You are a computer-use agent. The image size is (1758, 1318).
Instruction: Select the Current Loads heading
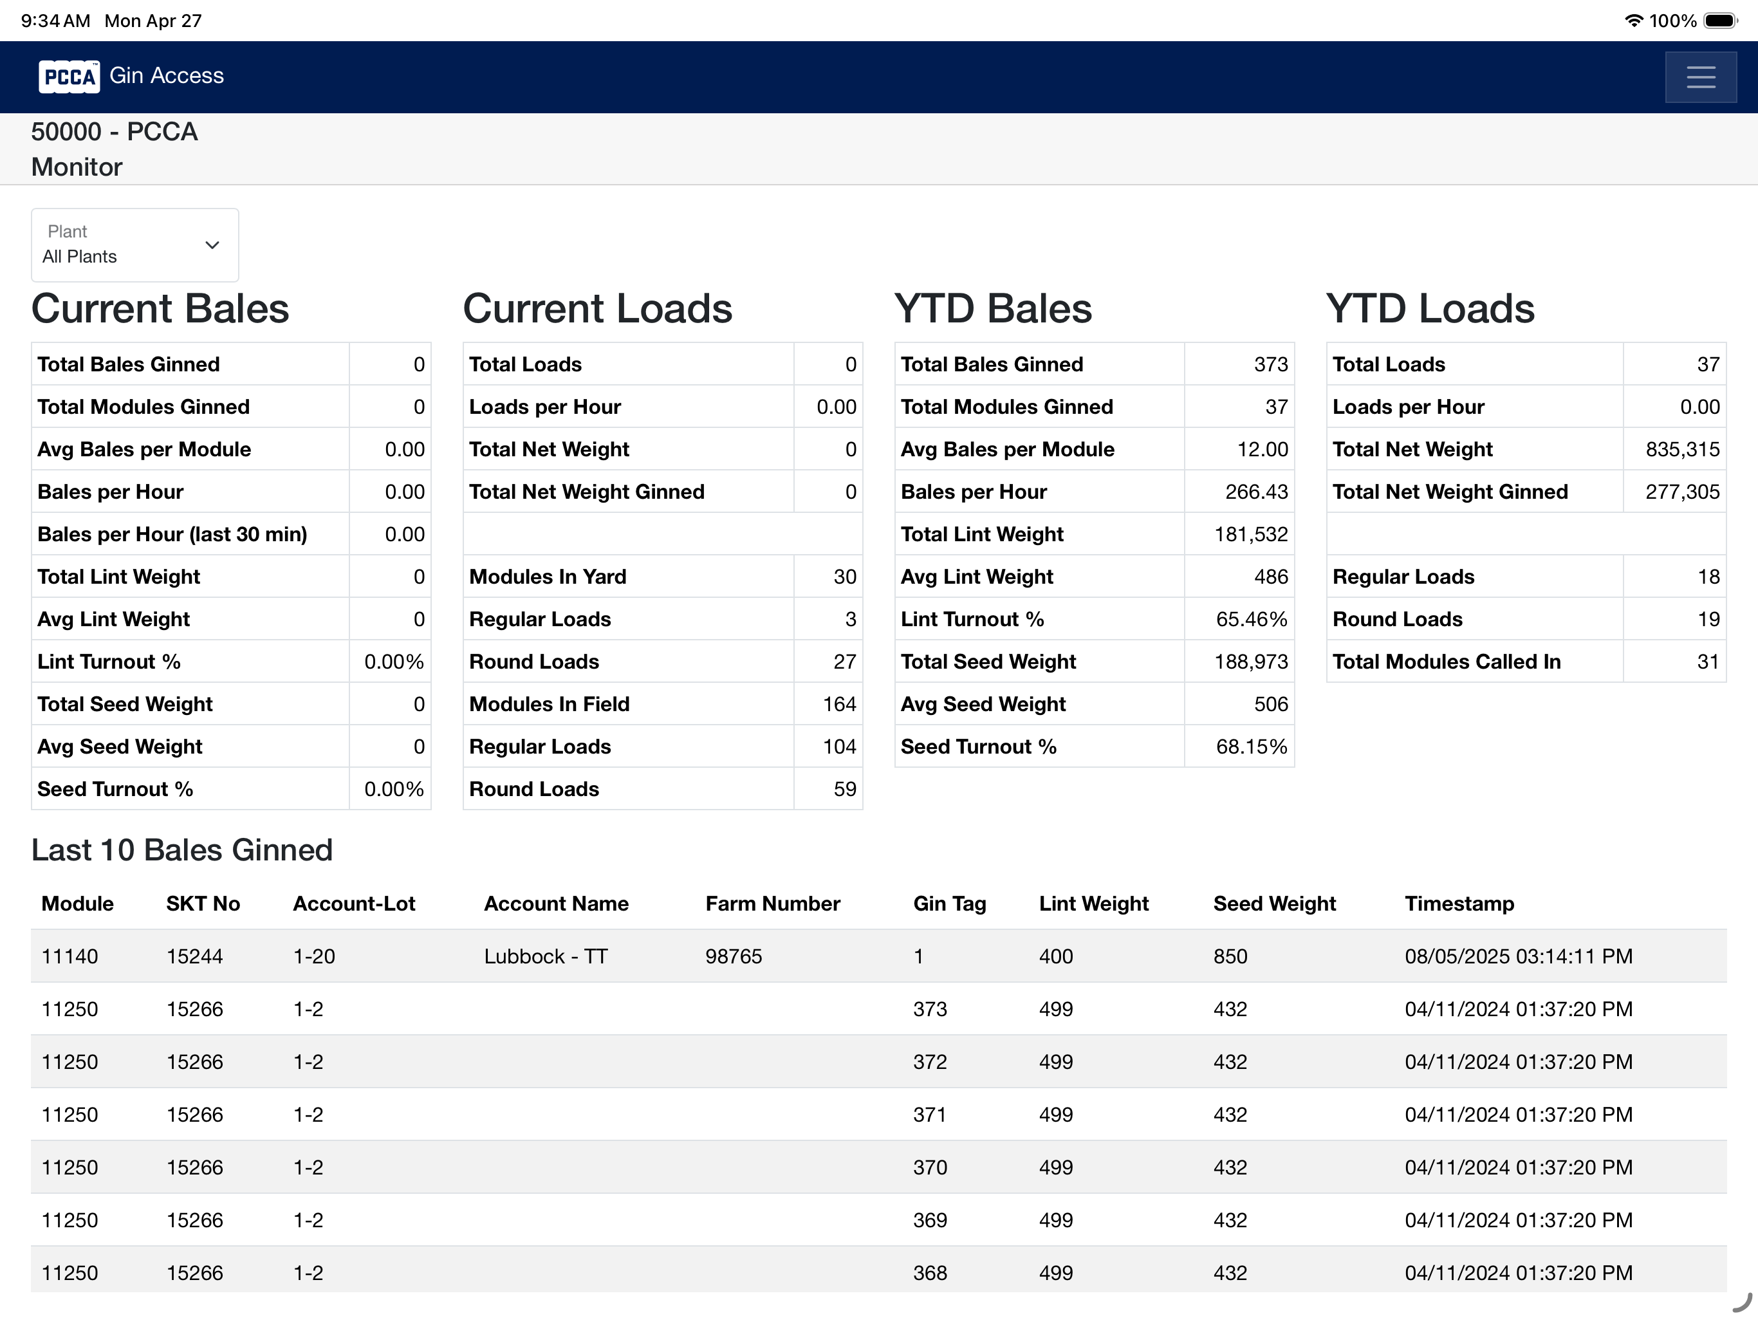tap(598, 308)
